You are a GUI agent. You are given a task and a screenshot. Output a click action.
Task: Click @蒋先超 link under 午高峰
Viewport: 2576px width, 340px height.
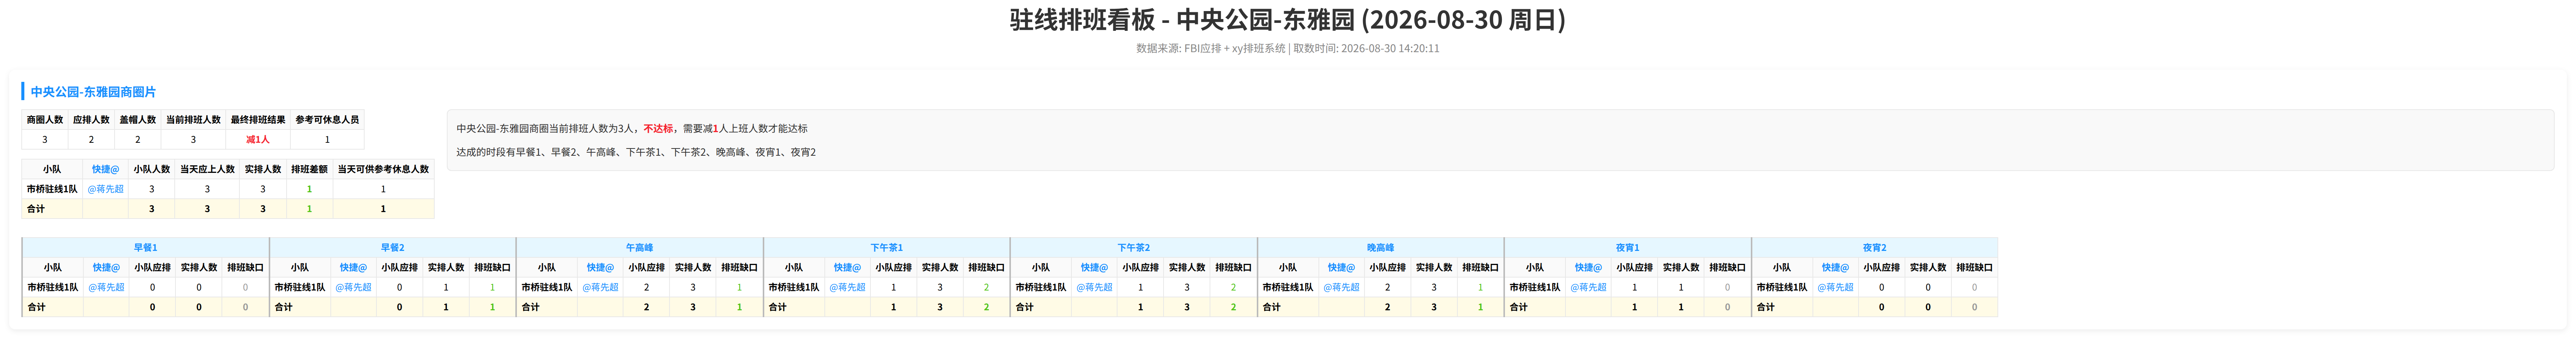pos(600,288)
